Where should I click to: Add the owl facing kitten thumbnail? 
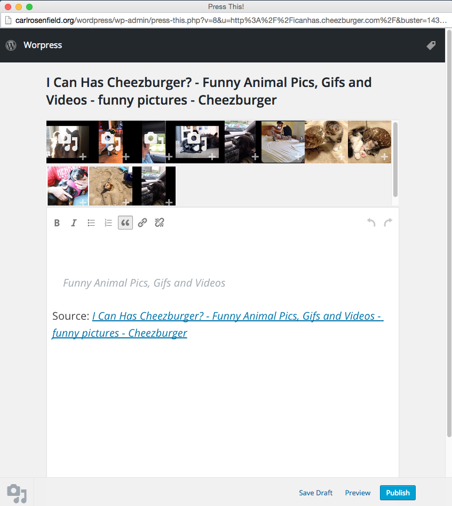(326, 142)
